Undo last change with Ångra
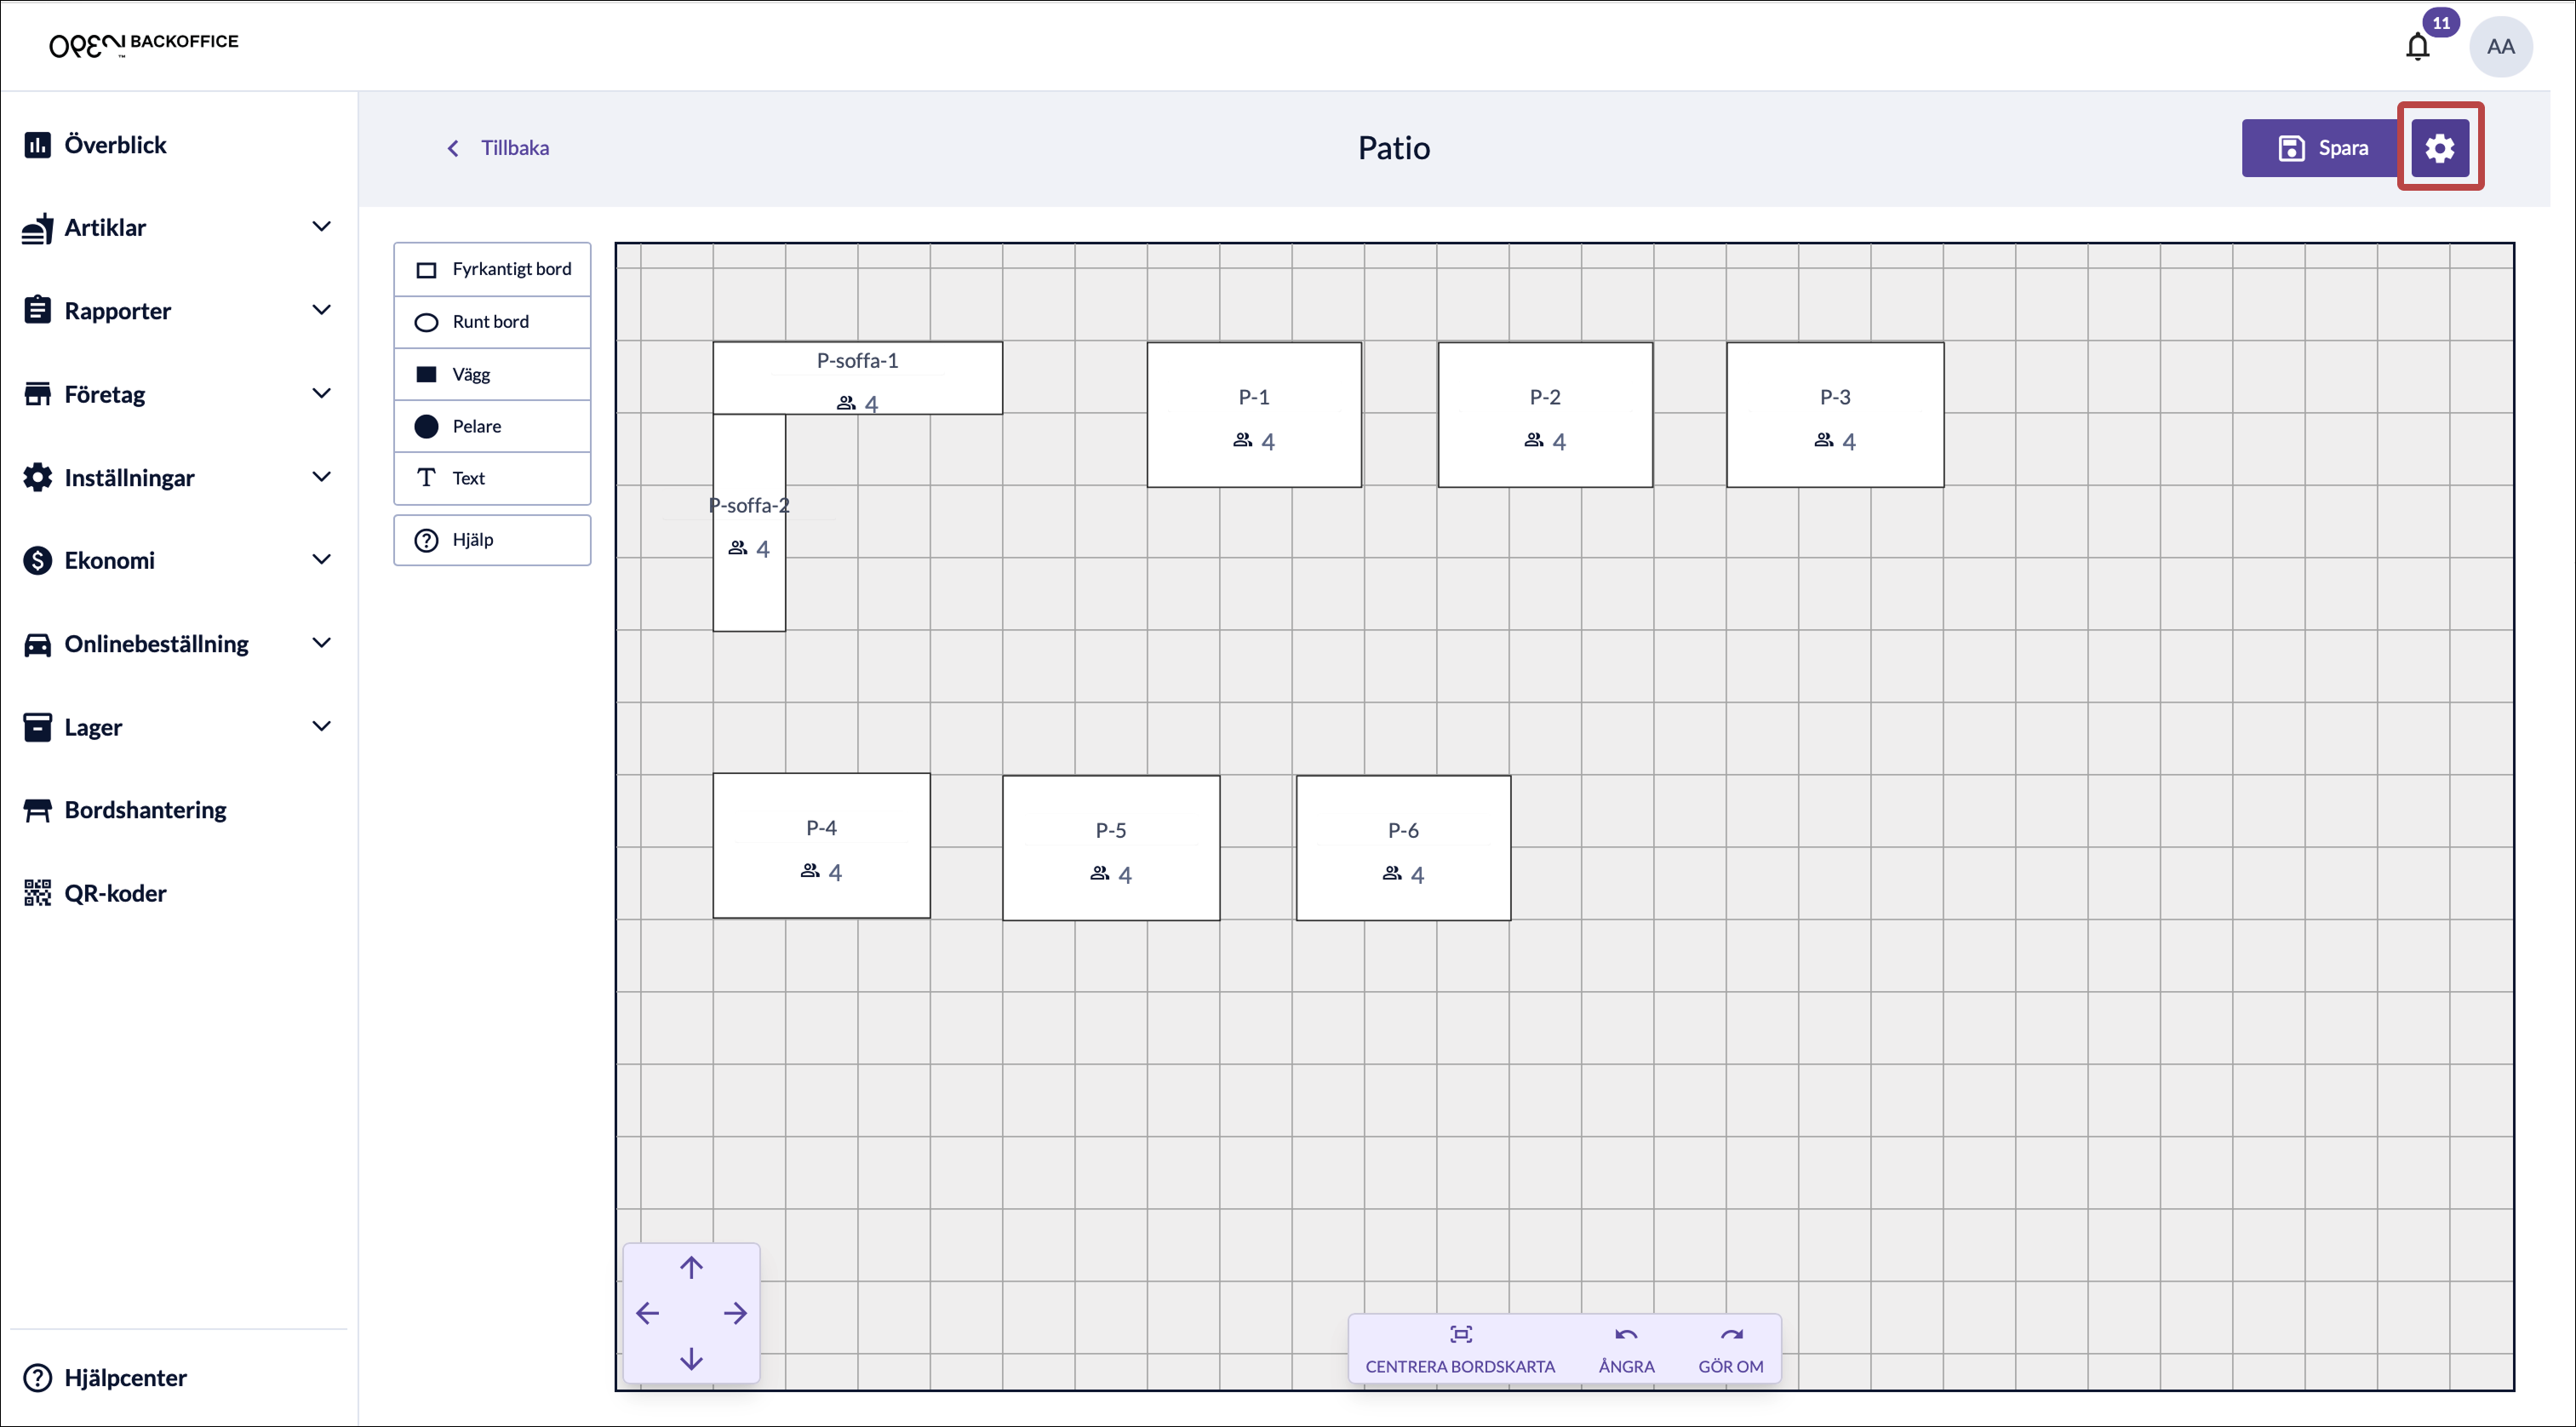The image size is (2576, 1427). pyautogui.click(x=1625, y=1348)
